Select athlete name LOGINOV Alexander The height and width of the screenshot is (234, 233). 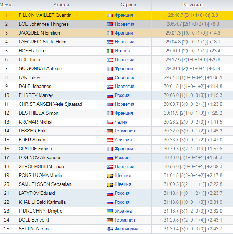pos(40,157)
